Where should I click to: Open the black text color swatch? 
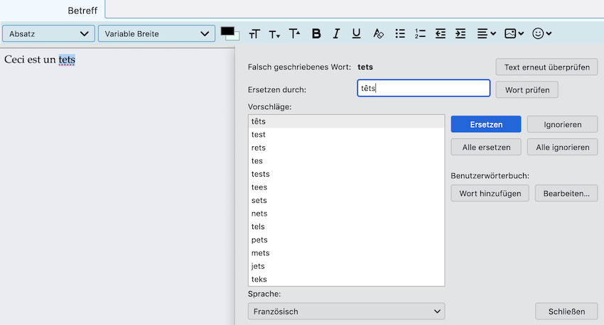[x=227, y=32]
